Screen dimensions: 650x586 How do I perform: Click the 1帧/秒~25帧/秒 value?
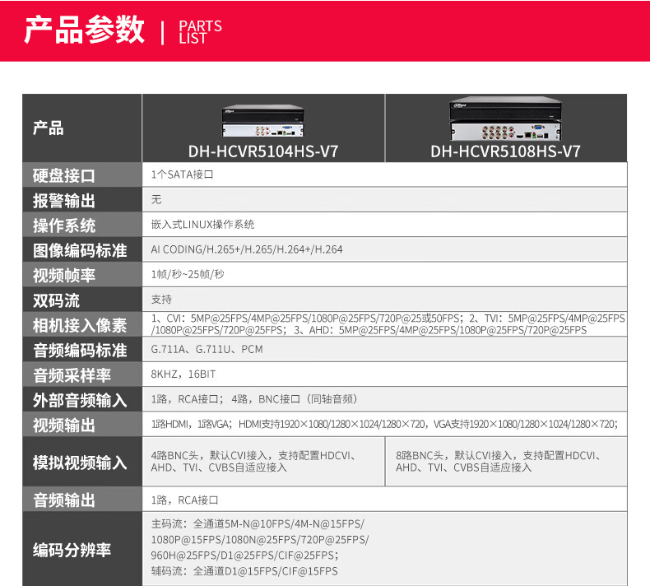pos(188,274)
